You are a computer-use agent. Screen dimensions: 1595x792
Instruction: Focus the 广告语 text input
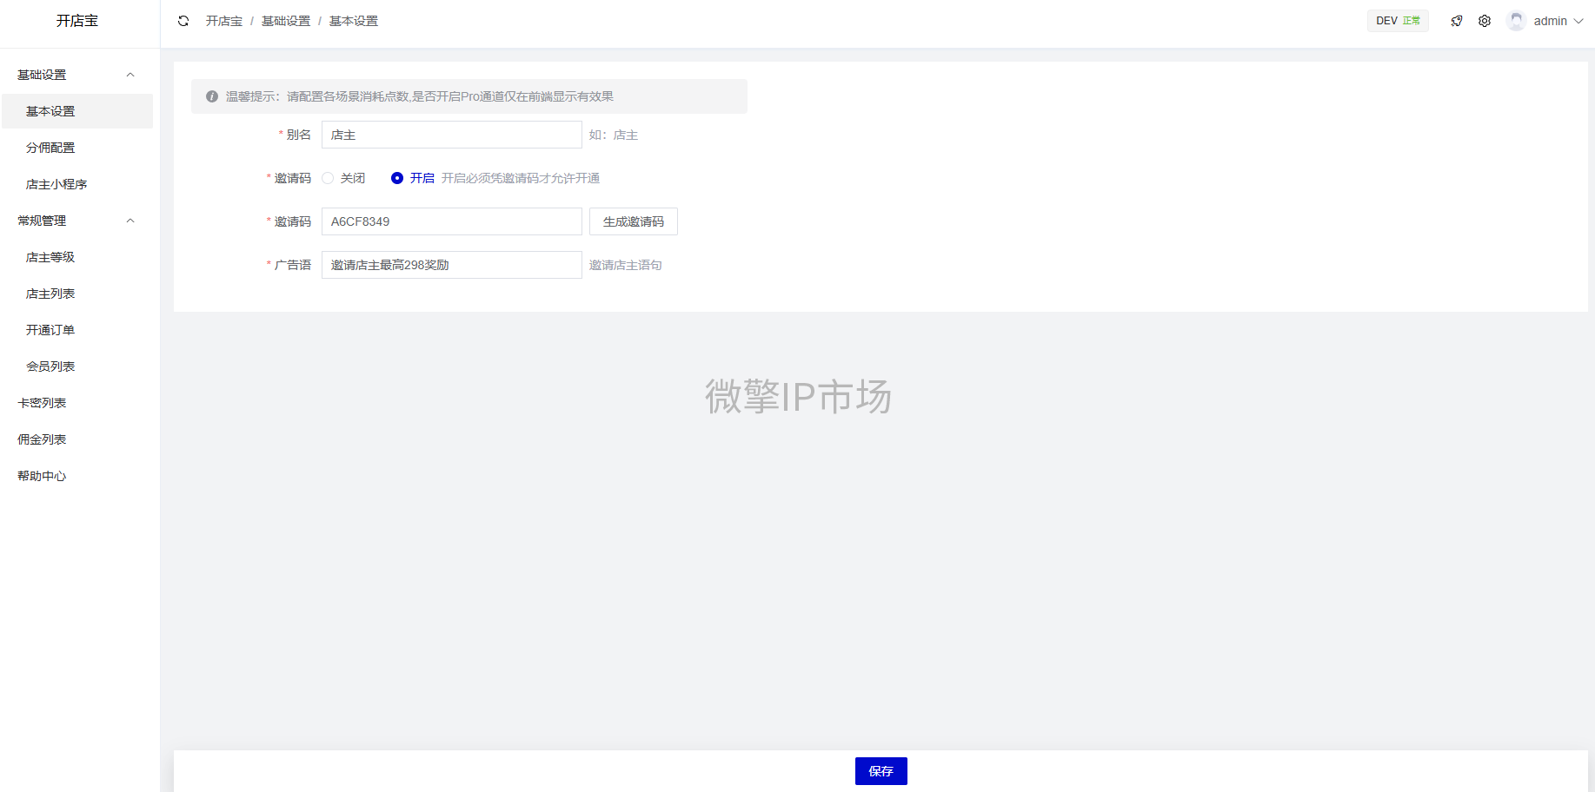point(451,265)
